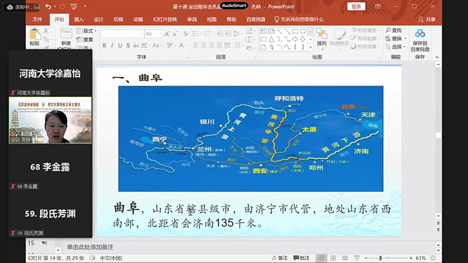Switch to the Slide Show (幻灯片放映) tab
468x263 pixels.
pos(164,19)
